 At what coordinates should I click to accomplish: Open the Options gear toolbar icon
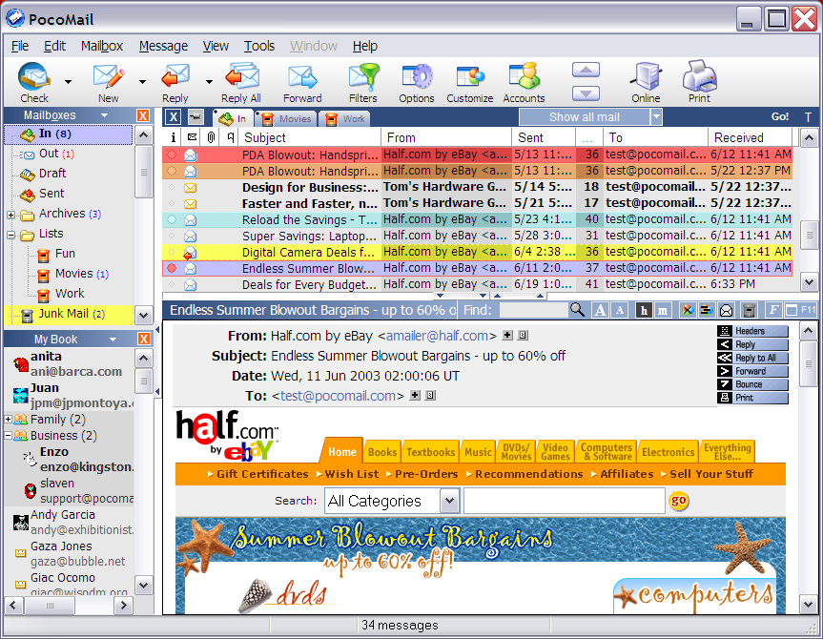(417, 77)
